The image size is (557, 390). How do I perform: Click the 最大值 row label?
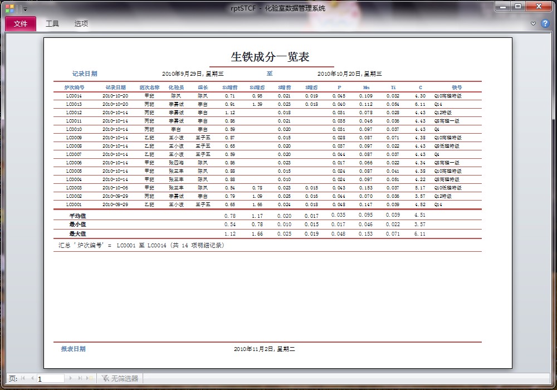coord(77,233)
